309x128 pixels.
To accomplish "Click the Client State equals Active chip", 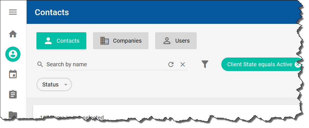I will click(x=259, y=64).
